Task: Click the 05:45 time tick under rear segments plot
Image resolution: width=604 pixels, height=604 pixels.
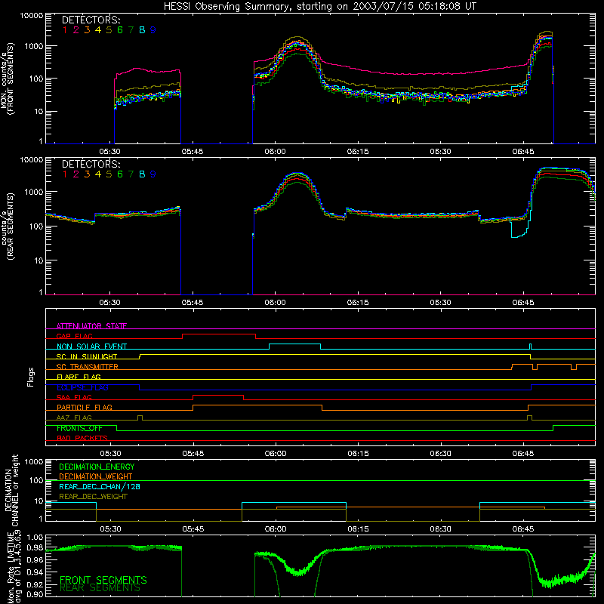Action: click(193, 303)
